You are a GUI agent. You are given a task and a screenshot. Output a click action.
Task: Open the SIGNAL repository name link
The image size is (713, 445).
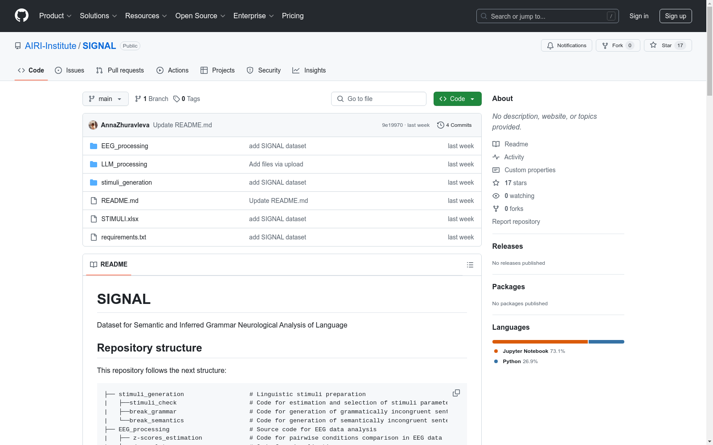tap(99, 46)
